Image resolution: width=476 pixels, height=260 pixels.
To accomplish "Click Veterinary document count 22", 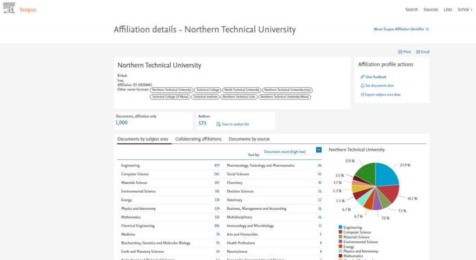I will click(x=319, y=200).
